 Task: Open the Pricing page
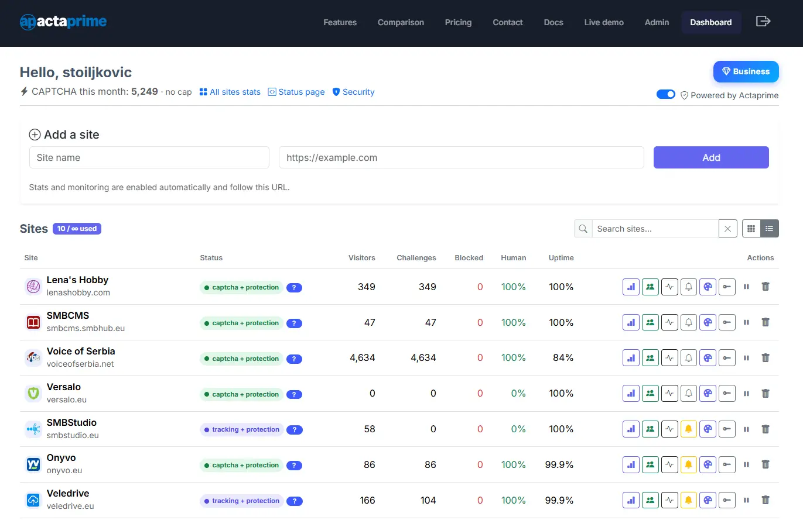(458, 22)
